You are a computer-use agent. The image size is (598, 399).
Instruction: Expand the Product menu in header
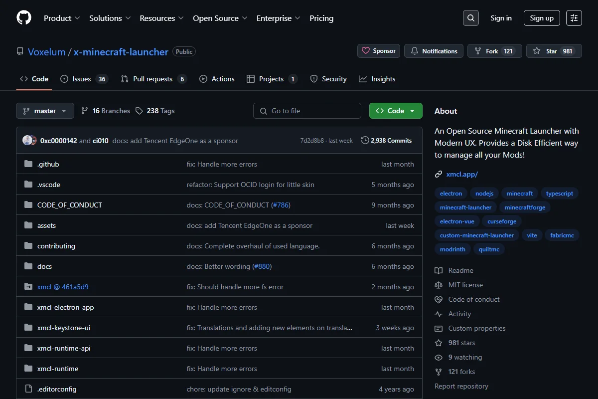coord(62,18)
